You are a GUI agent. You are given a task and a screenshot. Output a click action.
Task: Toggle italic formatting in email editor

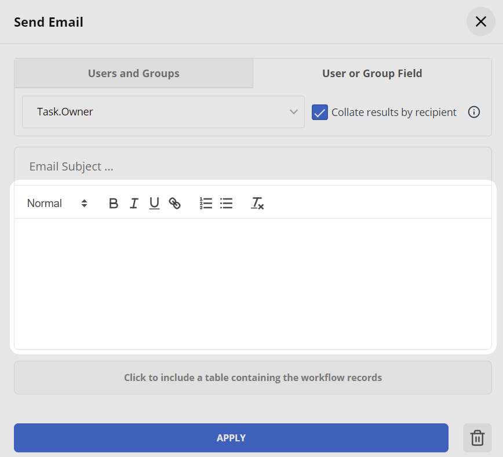[134, 204]
